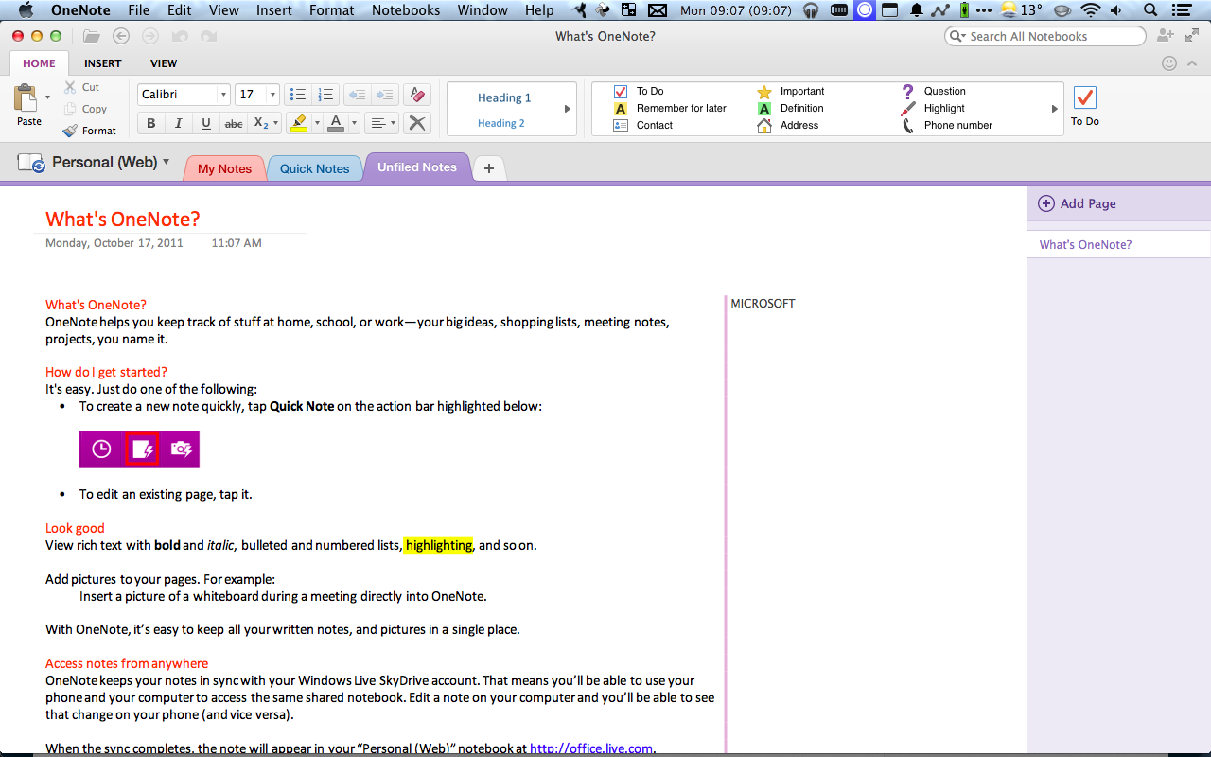Switch to the VIEW ribbon tab
Viewport: 1211px width, 757px height.
(164, 63)
